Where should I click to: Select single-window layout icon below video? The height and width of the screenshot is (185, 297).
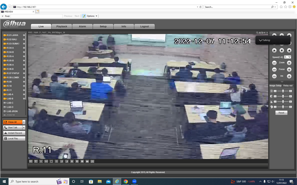point(52,161)
